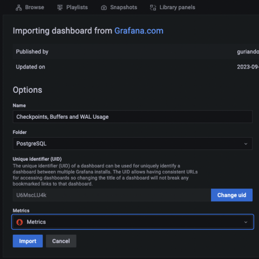Expand the Metrics selector chevron arrow
259x259 pixels.
(246, 222)
